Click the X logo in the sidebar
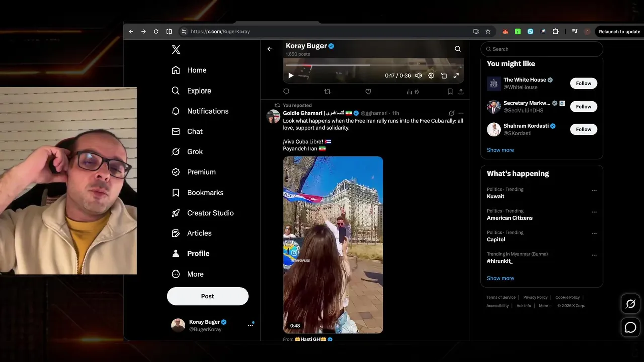The image size is (644, 362). pyautogui.click(x=176, y=50)
